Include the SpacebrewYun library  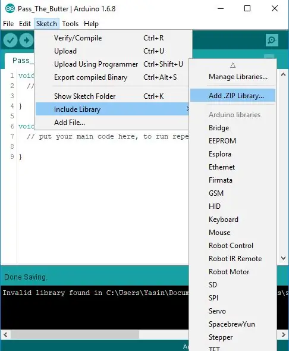pyautogui.click(x=233, y=324)
